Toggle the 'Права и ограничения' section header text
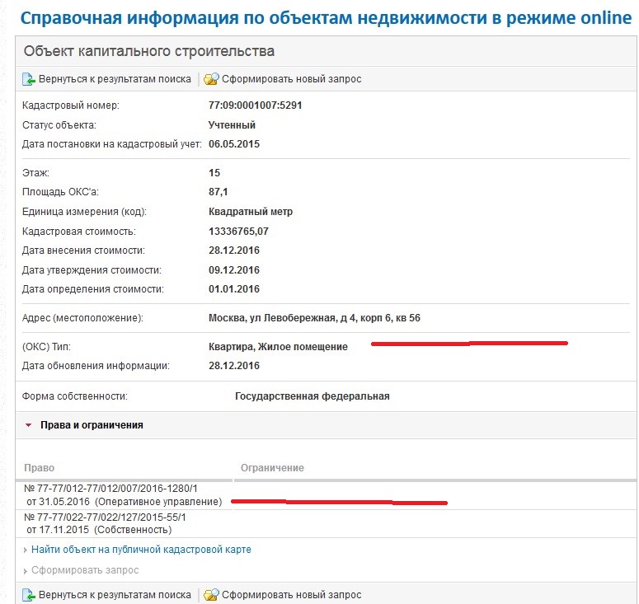 click(92, 425)
